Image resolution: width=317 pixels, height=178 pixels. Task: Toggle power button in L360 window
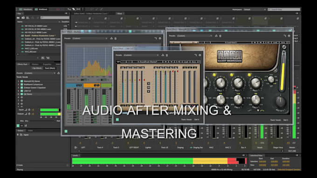click(x=117, y=119)
